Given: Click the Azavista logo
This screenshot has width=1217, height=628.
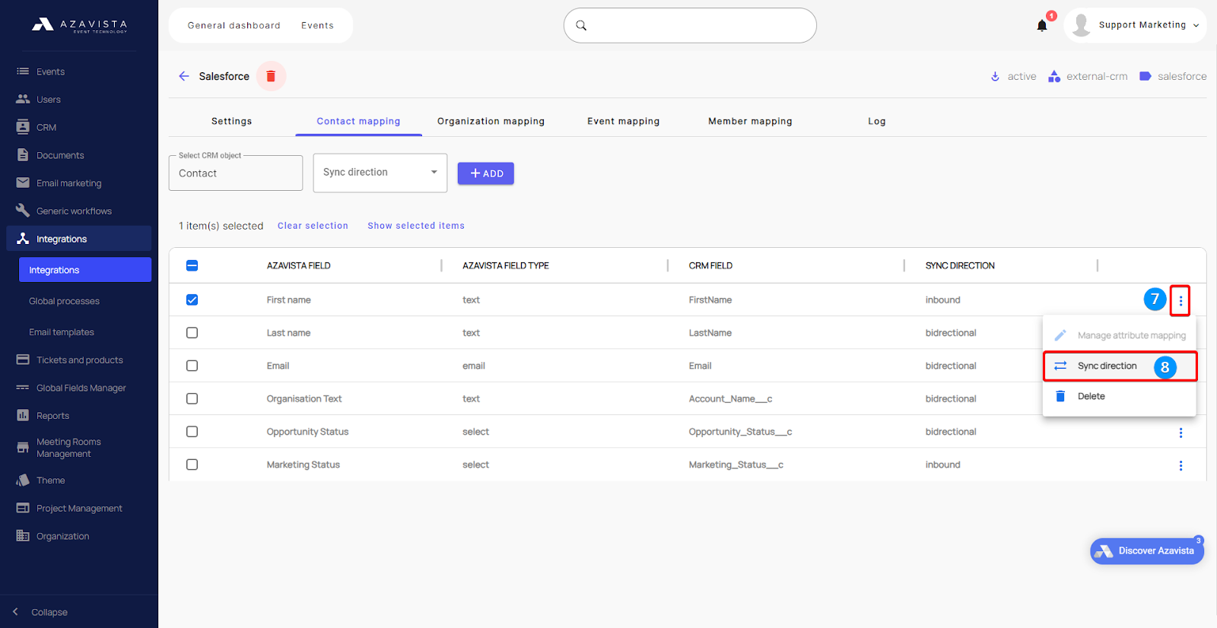Looking at the screenshot, I should coord(79,25).
